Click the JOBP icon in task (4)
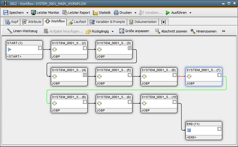Image resolution: width=238 pixels, height=147 pixels. tap(55, 77)
